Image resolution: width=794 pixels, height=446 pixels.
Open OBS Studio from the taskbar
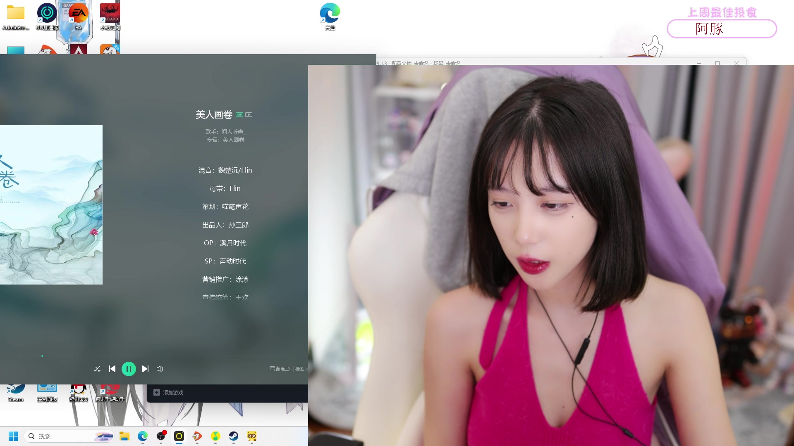coord(161,436)
